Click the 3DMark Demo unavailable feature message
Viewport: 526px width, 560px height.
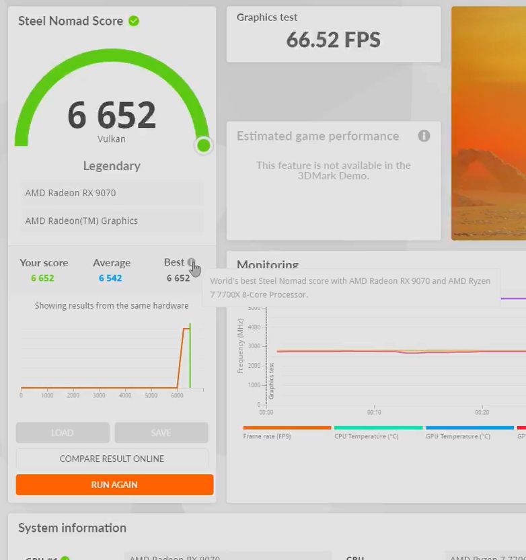coord(334,170)
